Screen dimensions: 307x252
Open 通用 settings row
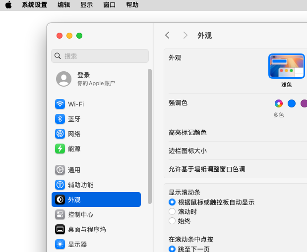[x=96, y=170]
